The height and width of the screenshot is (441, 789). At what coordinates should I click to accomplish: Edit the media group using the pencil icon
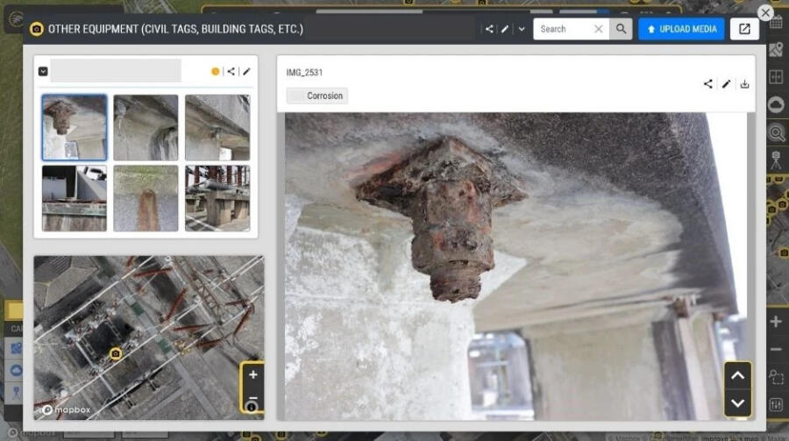pyautogui.click(x=246, y=71)
